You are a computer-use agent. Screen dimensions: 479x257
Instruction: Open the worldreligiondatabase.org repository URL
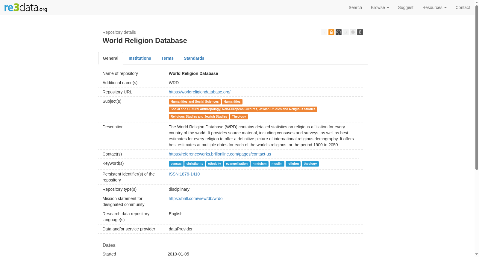coord(200,92)
